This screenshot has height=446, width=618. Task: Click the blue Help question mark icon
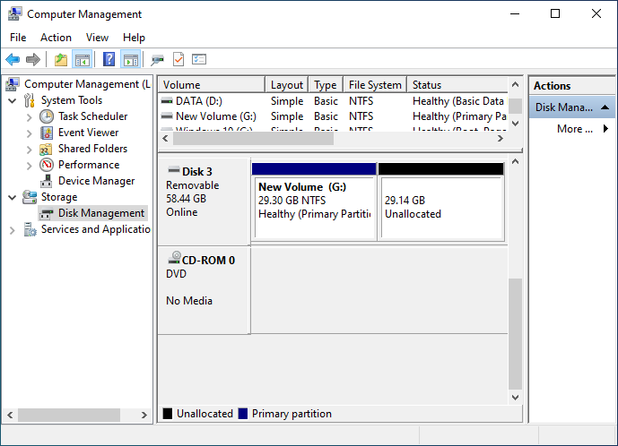109,59
